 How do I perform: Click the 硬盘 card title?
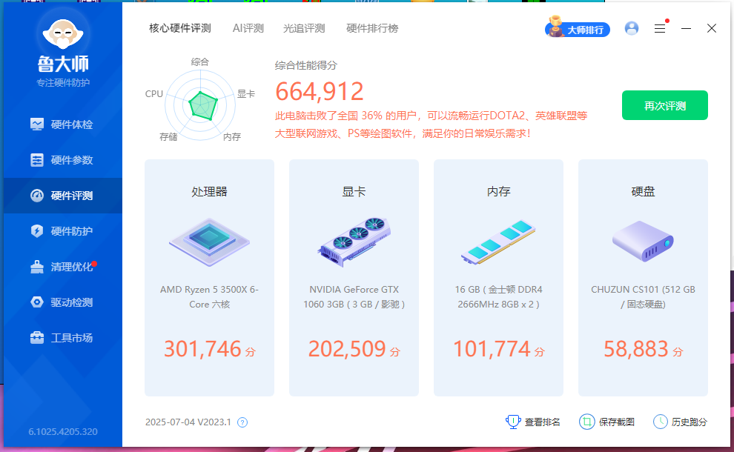click(643, 191)
